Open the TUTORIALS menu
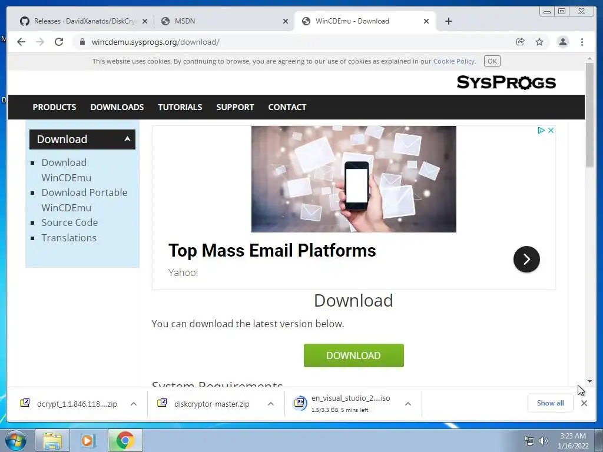603x452 pixels. [180, 107]
